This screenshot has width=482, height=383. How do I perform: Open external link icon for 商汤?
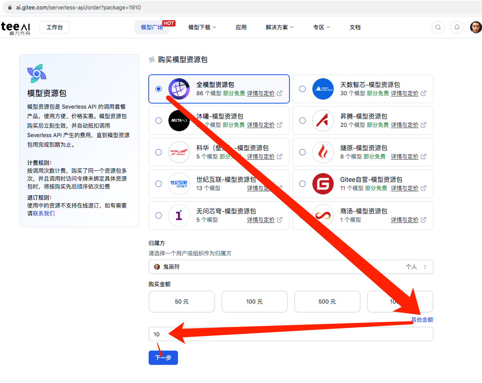click(423, 220)
